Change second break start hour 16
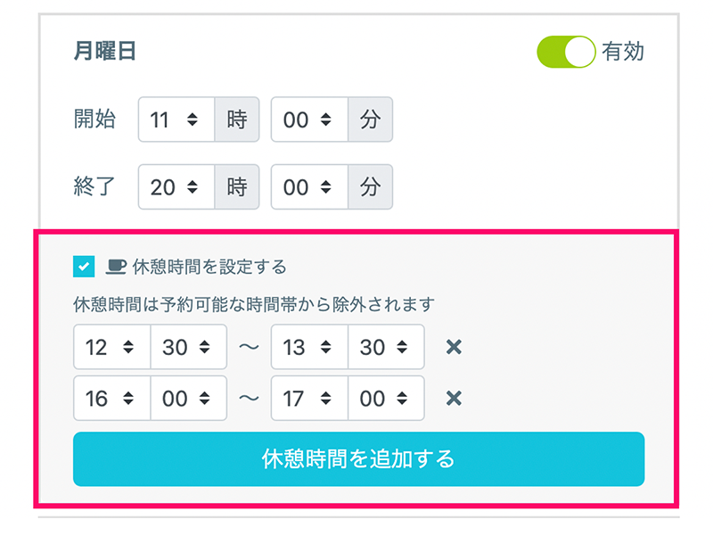Viewport: 713px width, 536px height. pos(111,398)
